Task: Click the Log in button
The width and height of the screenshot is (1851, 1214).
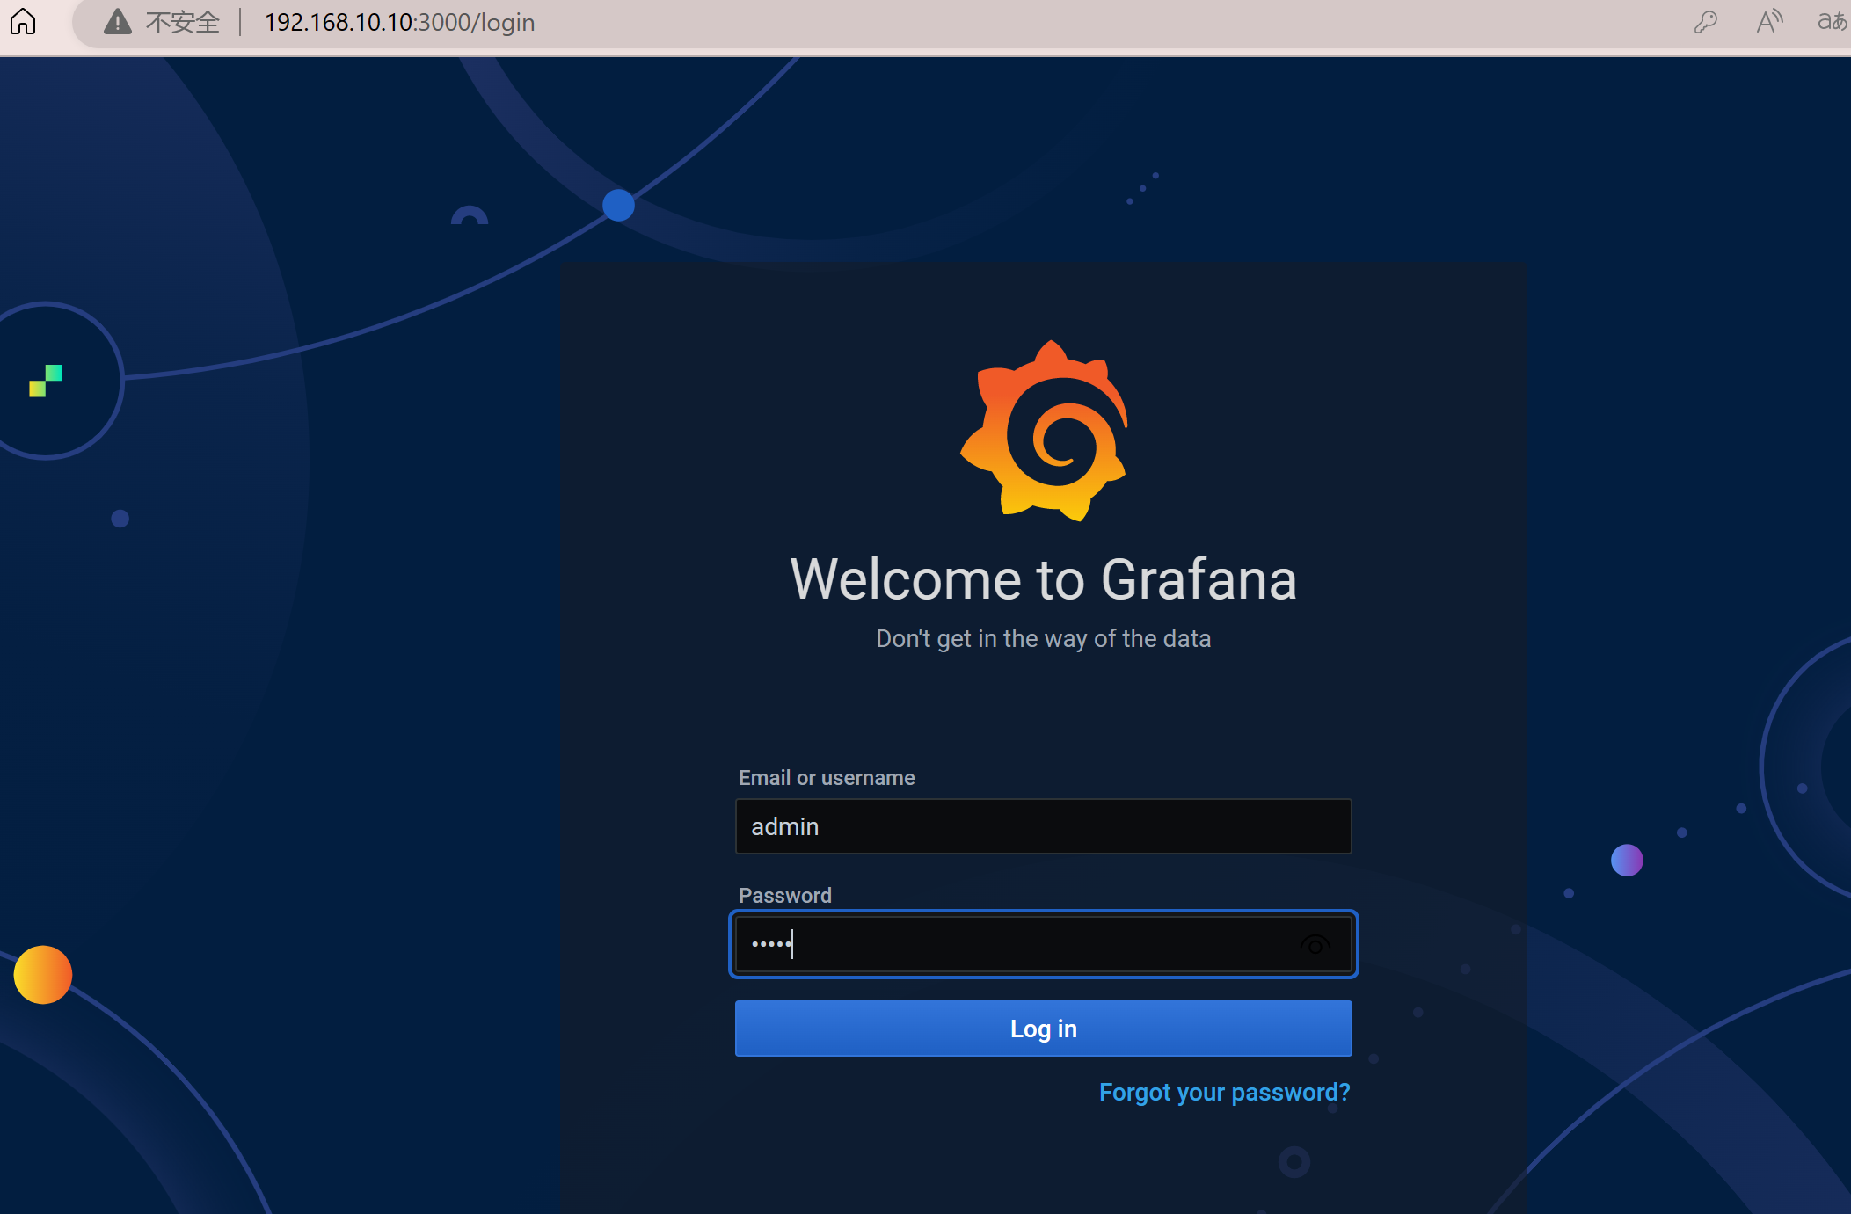Action: click(x=1043, y=1029)
